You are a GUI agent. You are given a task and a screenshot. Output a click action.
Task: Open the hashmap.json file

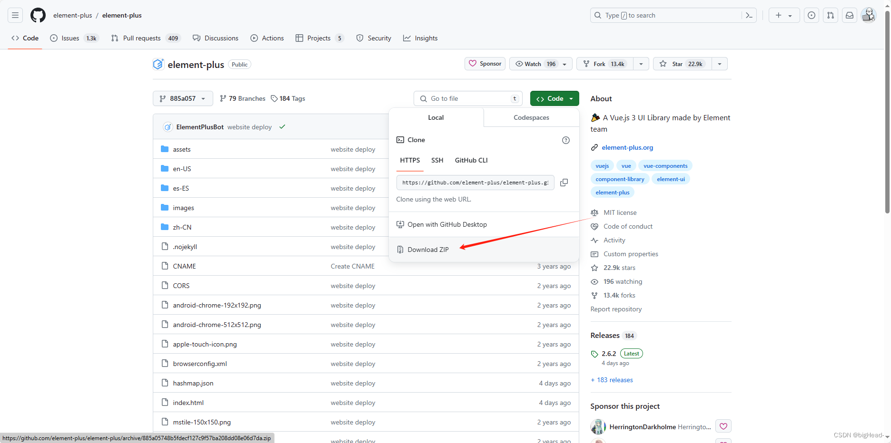pyautogui.click(x=193, y=383)
